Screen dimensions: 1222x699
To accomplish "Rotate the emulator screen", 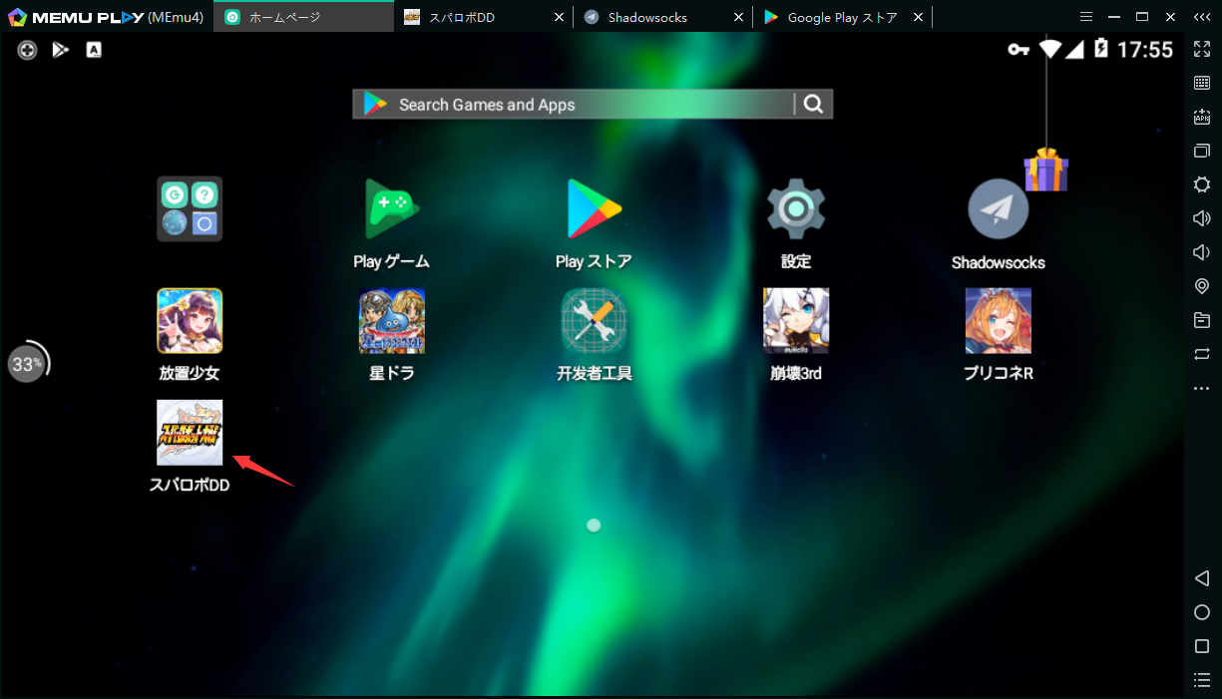I will coord(1201,354).
